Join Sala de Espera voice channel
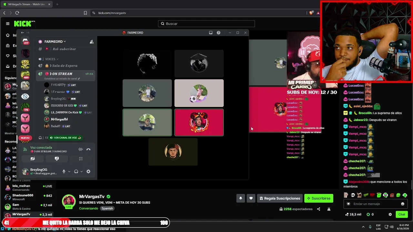The width and height of the screenshot is (413, 232). pyautogui.click(x=65, y=66)
